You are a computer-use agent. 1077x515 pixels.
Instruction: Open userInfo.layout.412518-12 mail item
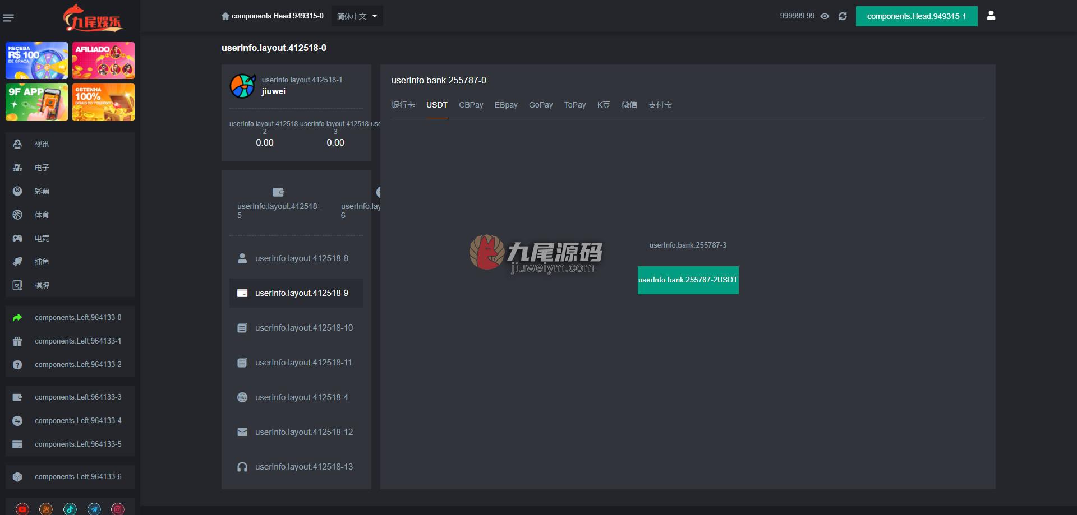pyautogui.click(x=296, y=432)
